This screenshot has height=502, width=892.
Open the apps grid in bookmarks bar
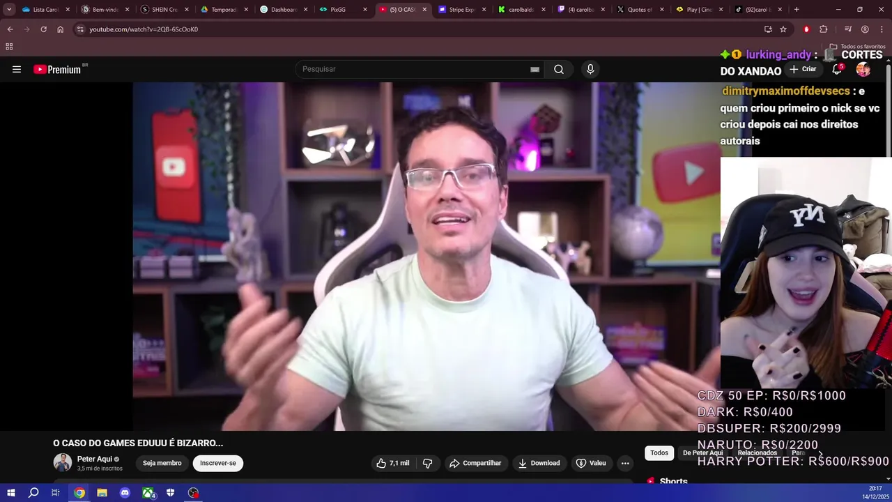[9, 47]
